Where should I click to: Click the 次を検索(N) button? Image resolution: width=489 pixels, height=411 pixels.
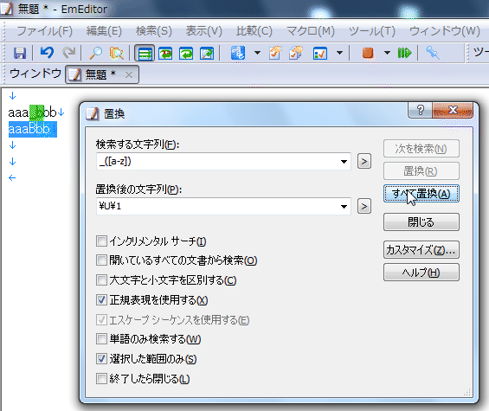(x=421, y=149)
